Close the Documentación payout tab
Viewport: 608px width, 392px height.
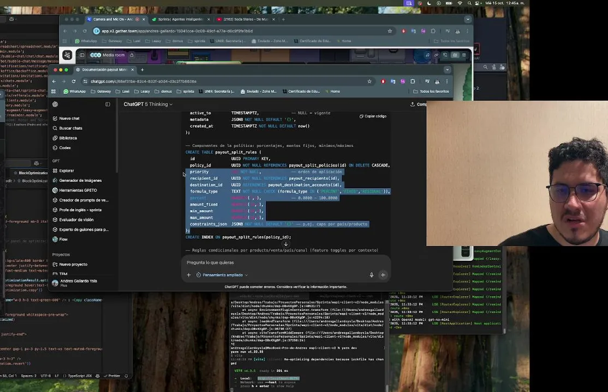[x=133, y=70]
